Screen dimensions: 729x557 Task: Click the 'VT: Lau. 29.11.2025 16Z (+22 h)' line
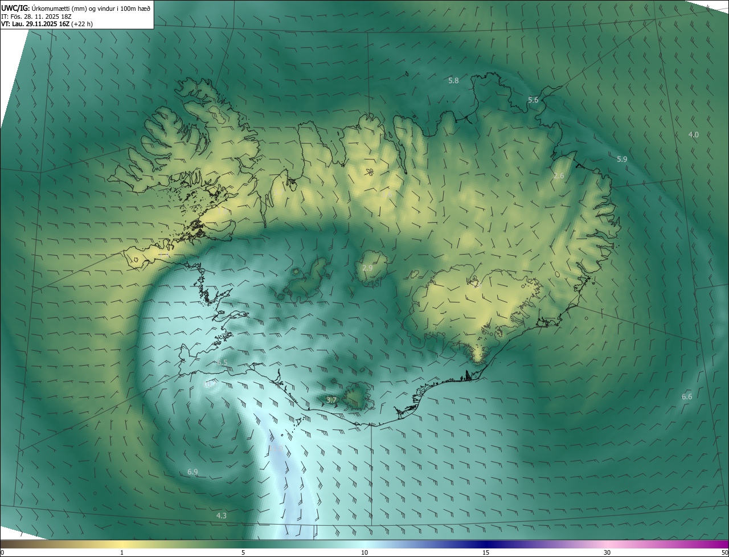[47, 24]
